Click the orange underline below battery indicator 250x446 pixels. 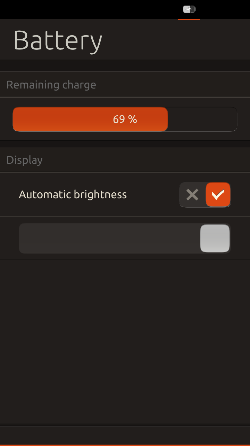click(189, 20)
